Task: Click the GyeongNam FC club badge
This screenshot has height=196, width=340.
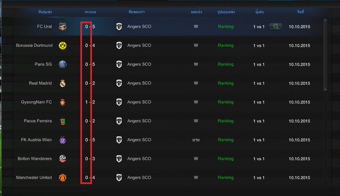Action: pyautogui.click(x=62, y=102)
